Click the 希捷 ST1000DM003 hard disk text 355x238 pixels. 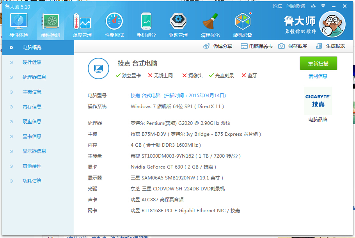186,156
